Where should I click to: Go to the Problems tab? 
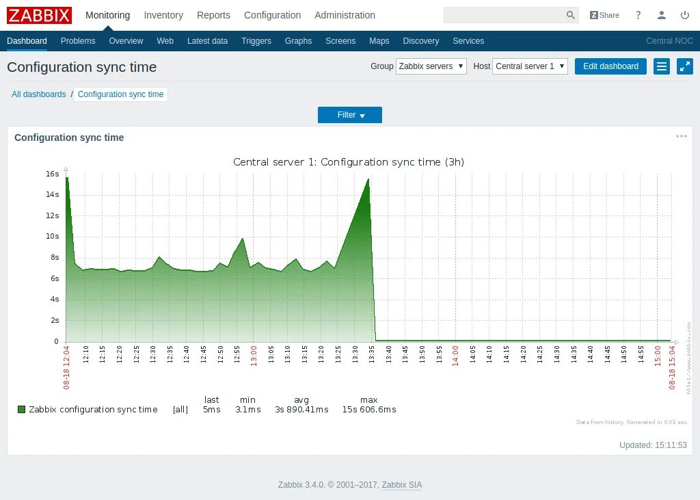(x=78, y=40)
